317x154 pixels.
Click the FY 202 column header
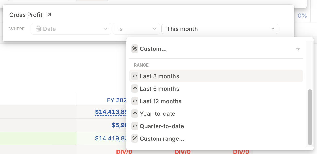pos(117,100)
